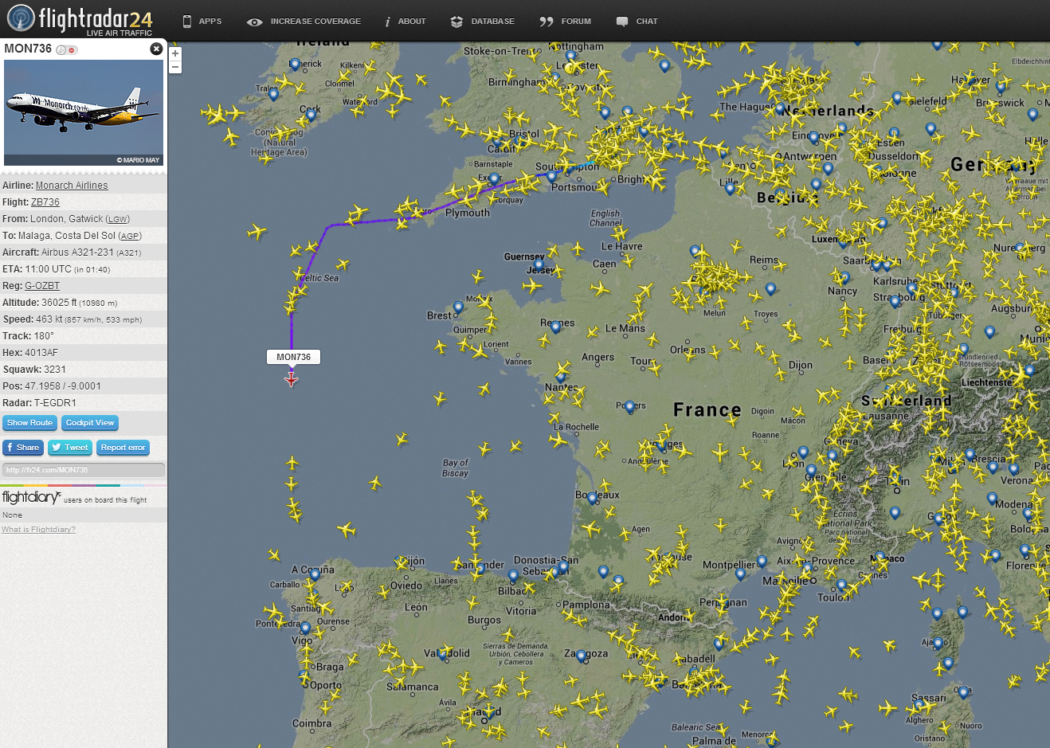The width and height of the screenshot is (1050, 748).
Task: Click the red MON736 aircraft icon on the map
Action: tap(292, 379)
